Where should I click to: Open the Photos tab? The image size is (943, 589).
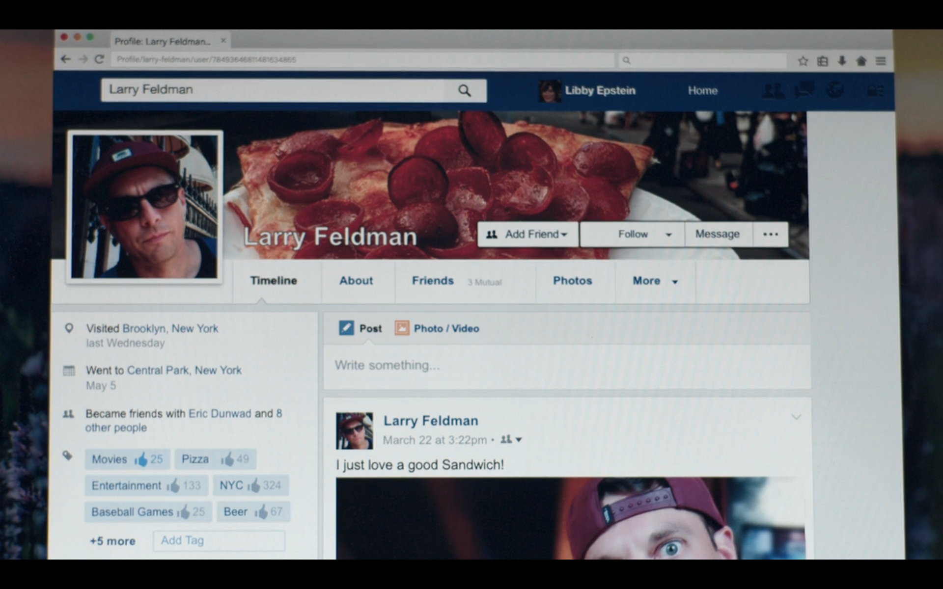(x=572, y=281)
